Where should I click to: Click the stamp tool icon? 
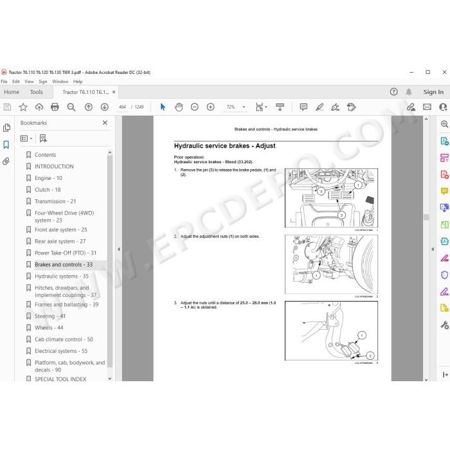[x=351, y=107]
